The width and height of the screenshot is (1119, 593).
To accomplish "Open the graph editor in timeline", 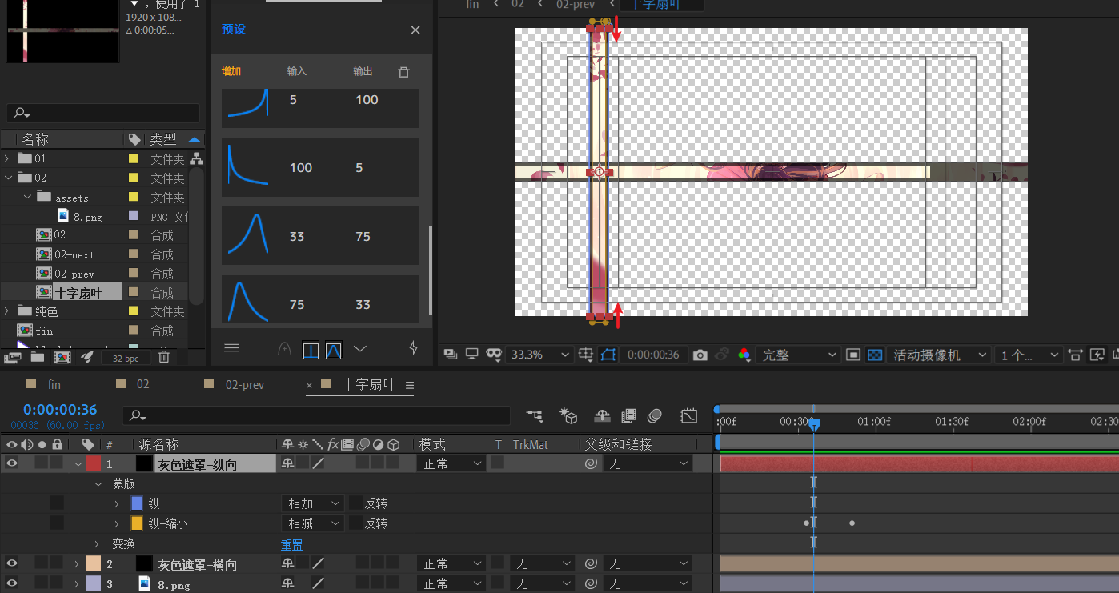I will click(688, 415).
